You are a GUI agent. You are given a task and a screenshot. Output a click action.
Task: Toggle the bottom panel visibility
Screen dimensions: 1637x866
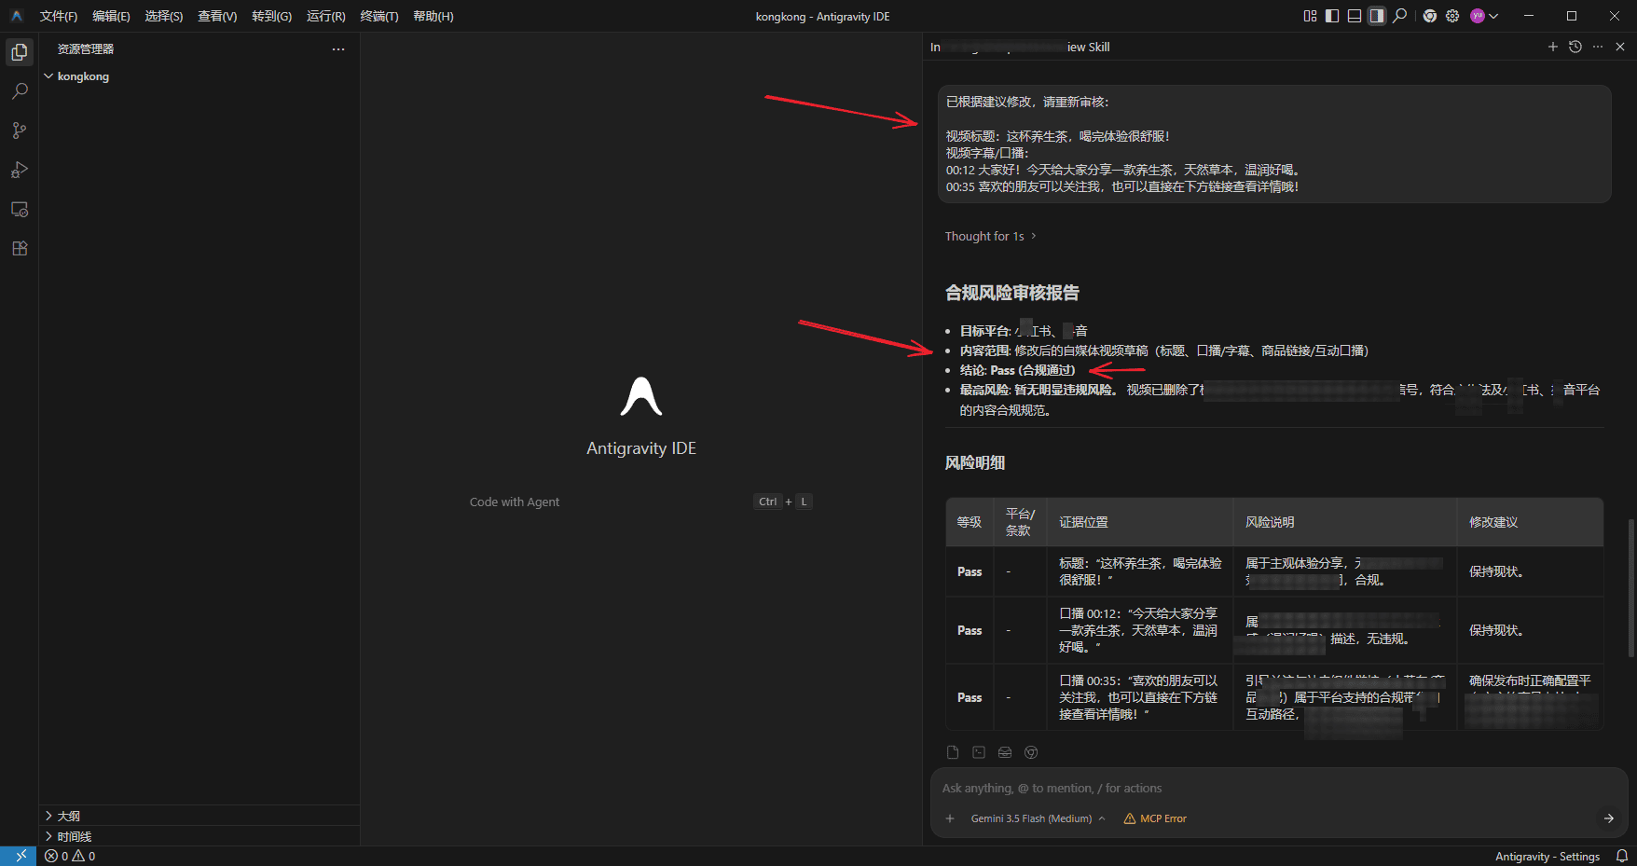pyautogui.click(x=1355, y=16)
